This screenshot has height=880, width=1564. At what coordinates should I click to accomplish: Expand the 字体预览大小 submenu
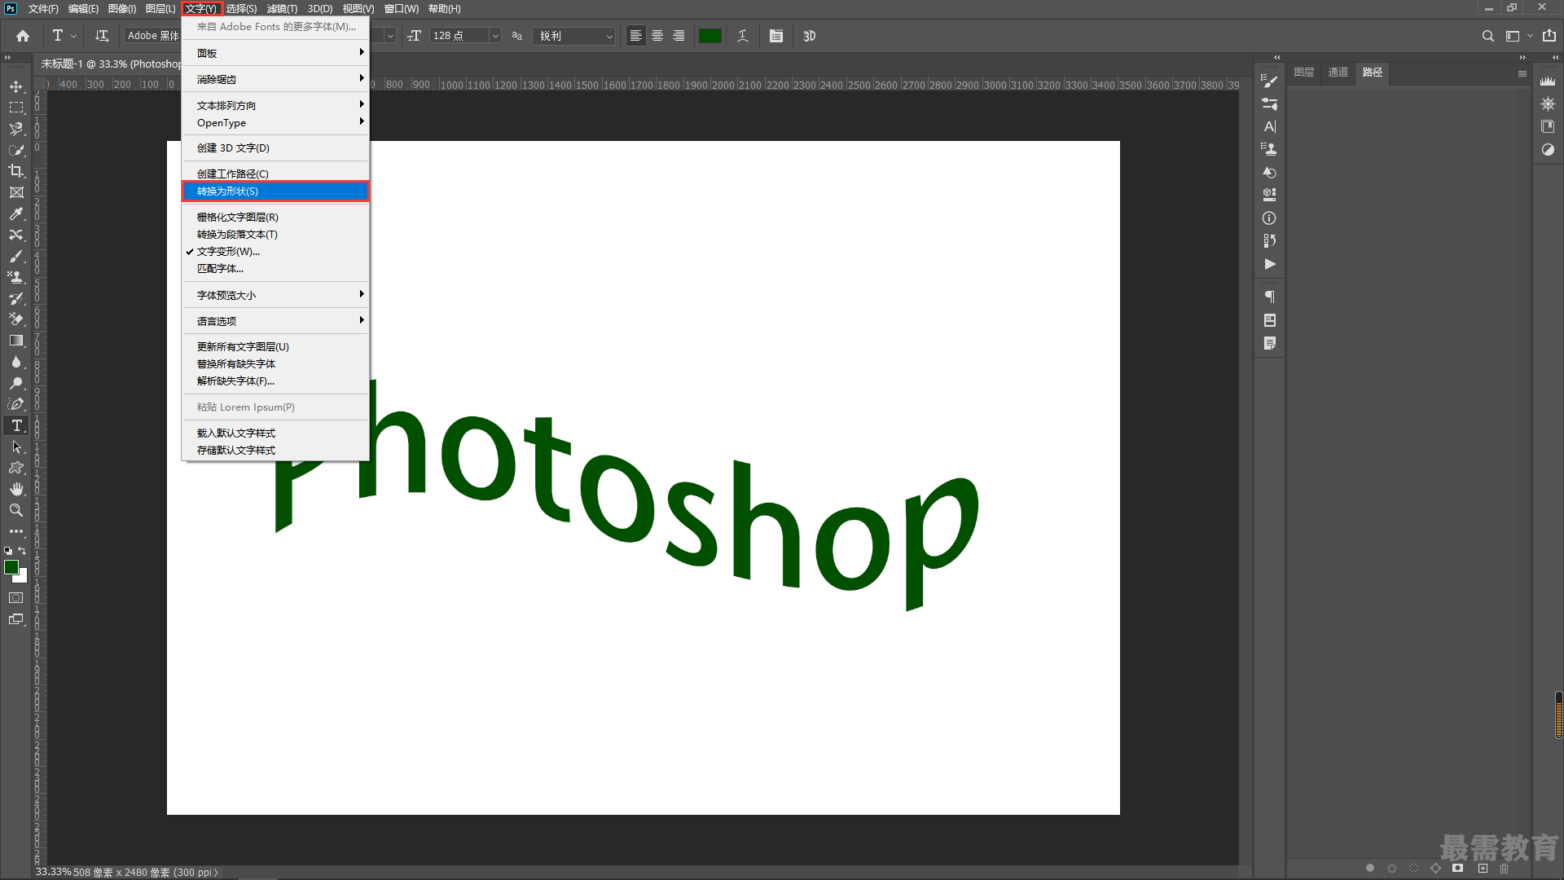[x=275, y=295]
